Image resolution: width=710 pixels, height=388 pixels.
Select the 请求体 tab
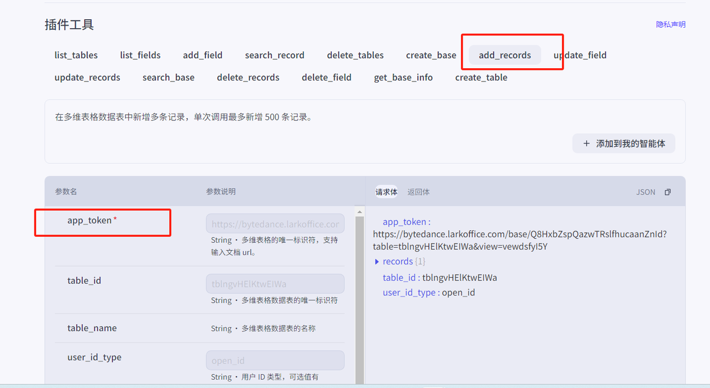[386, 192]
